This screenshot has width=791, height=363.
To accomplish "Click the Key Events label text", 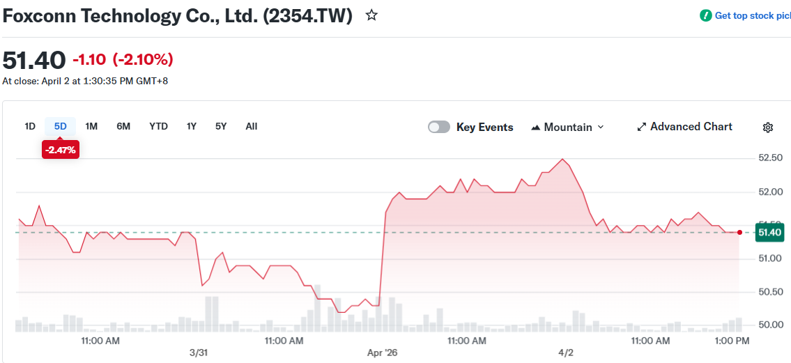I will [485, 127].
